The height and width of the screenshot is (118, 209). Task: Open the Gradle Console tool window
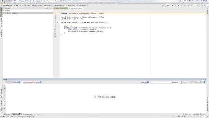(200, 114)
